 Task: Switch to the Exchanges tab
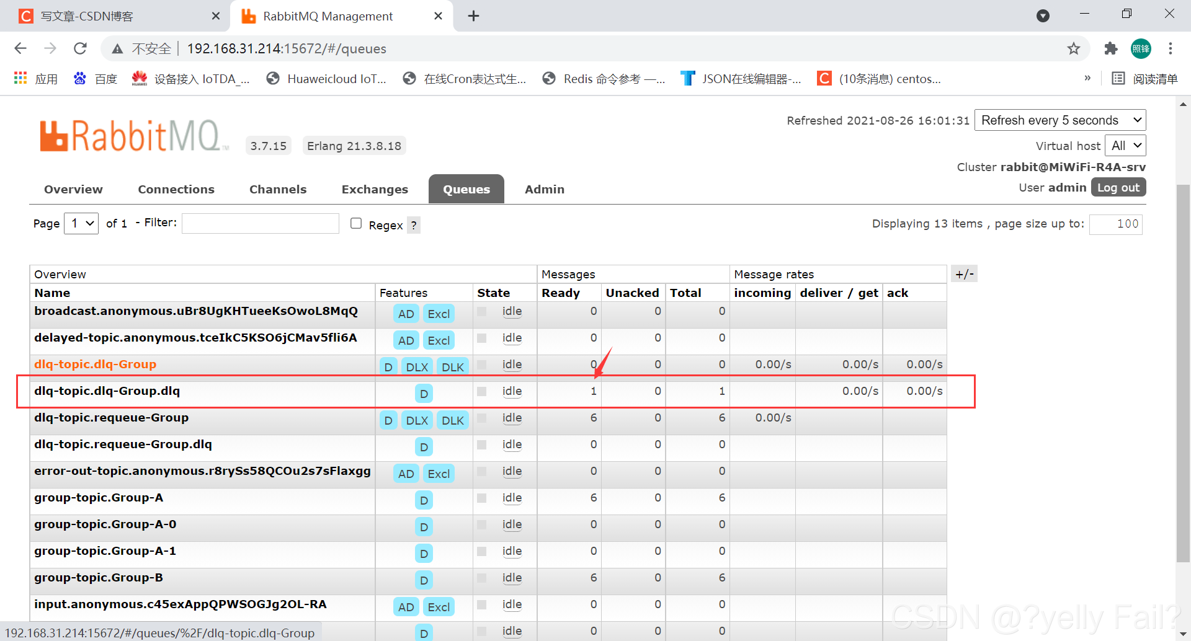(375, 190)
